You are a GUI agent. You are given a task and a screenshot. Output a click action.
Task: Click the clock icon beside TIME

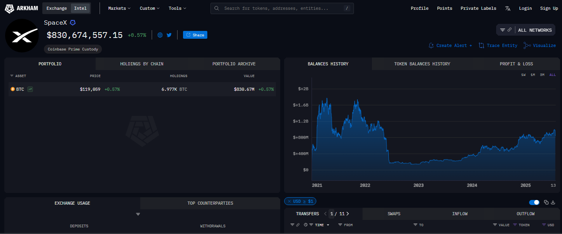tap(305, 225)
